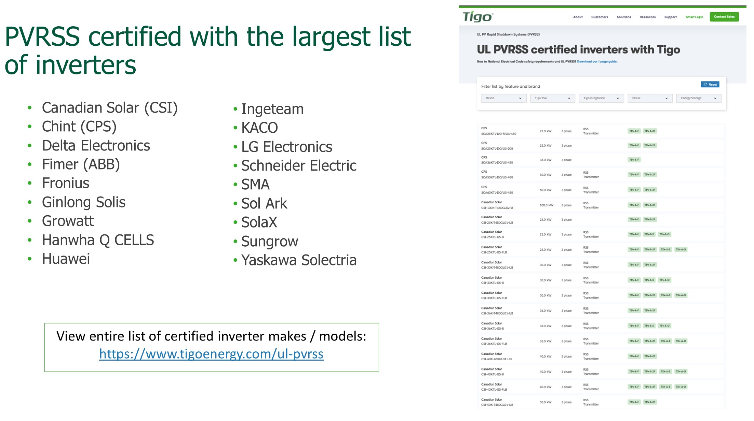Open the Tigo Integration dropdown
The height and width of the screenshot is (421, 754).
pos(601,98)
